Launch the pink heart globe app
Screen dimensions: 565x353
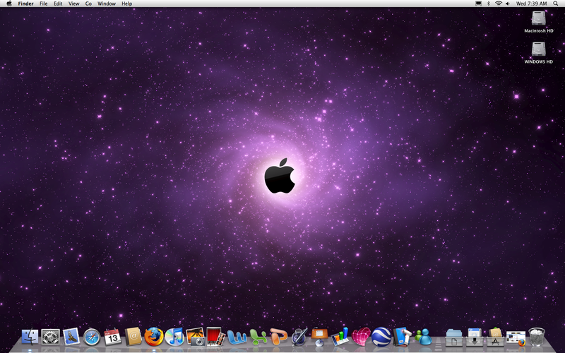pyautogui.click(x=361, y=337)
